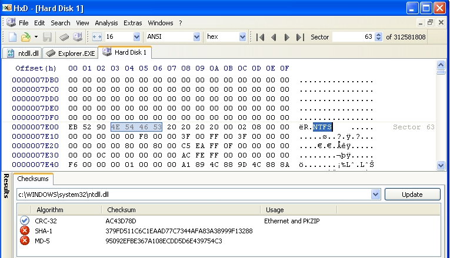Click the Open RAM chip icon
The height and width of the screenshot is (258, 450).
pos(63,37)
